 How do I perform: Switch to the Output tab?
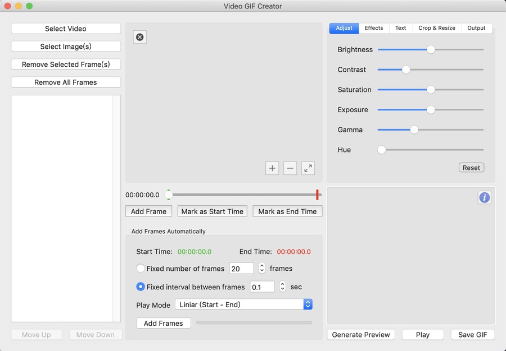(476, 28)
